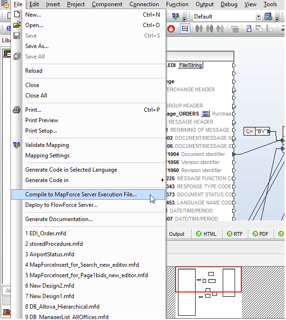Switch to the HTML tab
The height and width of the screenshot is (320, 286).
coord(207,234)
